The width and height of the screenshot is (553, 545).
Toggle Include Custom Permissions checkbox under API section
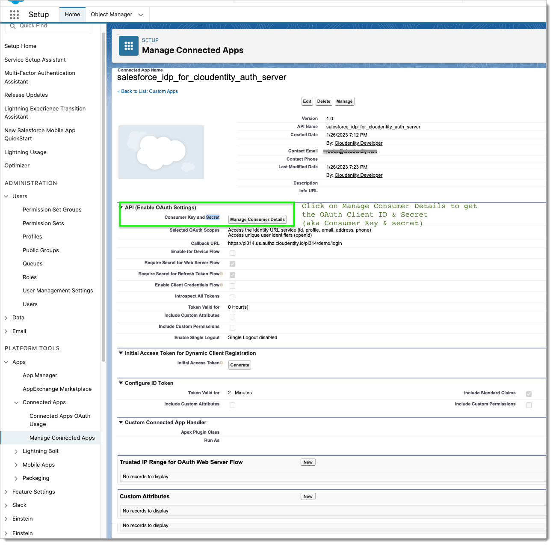(232, 328)
